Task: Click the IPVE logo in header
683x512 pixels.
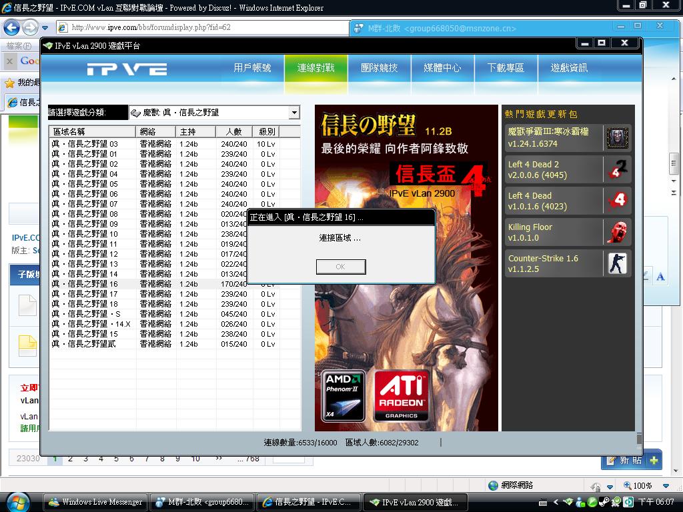Action: (x=127, y=69)
